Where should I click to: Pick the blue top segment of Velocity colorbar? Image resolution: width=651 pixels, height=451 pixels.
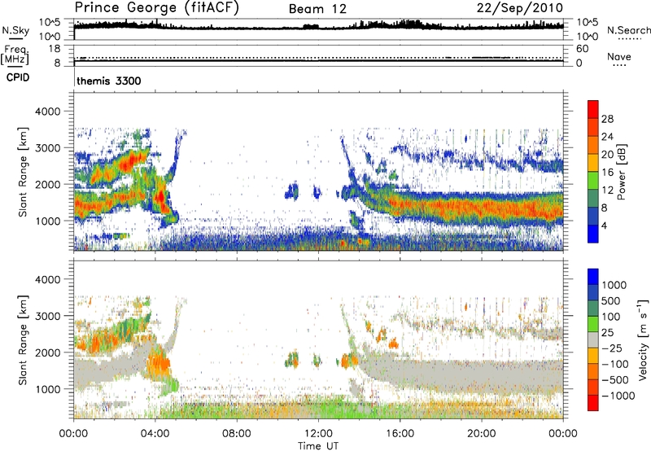pyautogui.click(x=593, y=277)
